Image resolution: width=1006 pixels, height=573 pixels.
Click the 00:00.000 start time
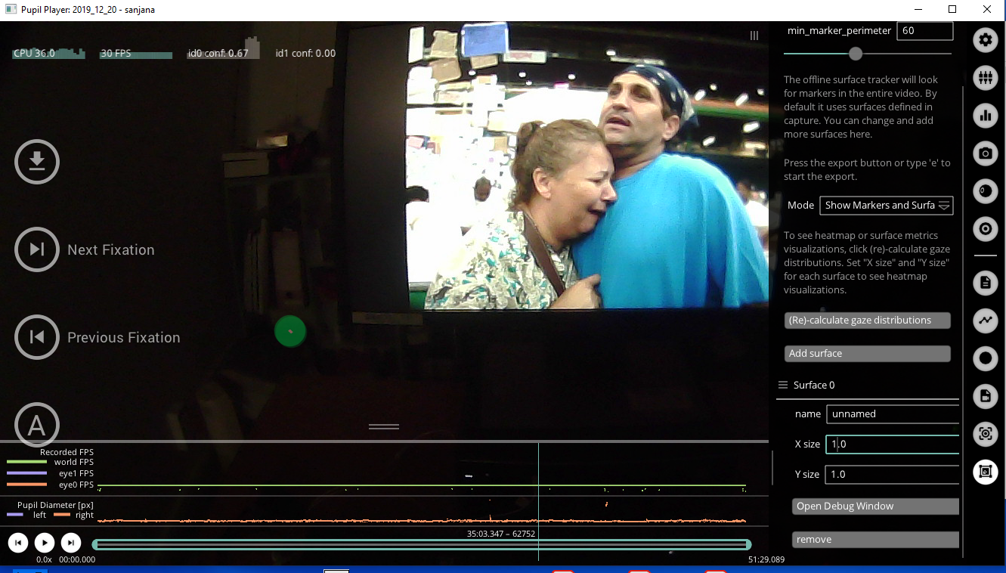[77, 560]
